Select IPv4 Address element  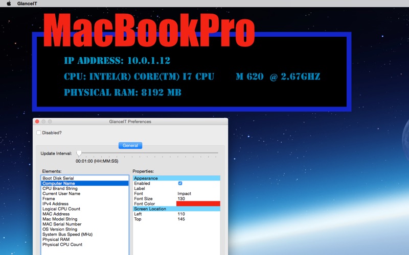85,203
